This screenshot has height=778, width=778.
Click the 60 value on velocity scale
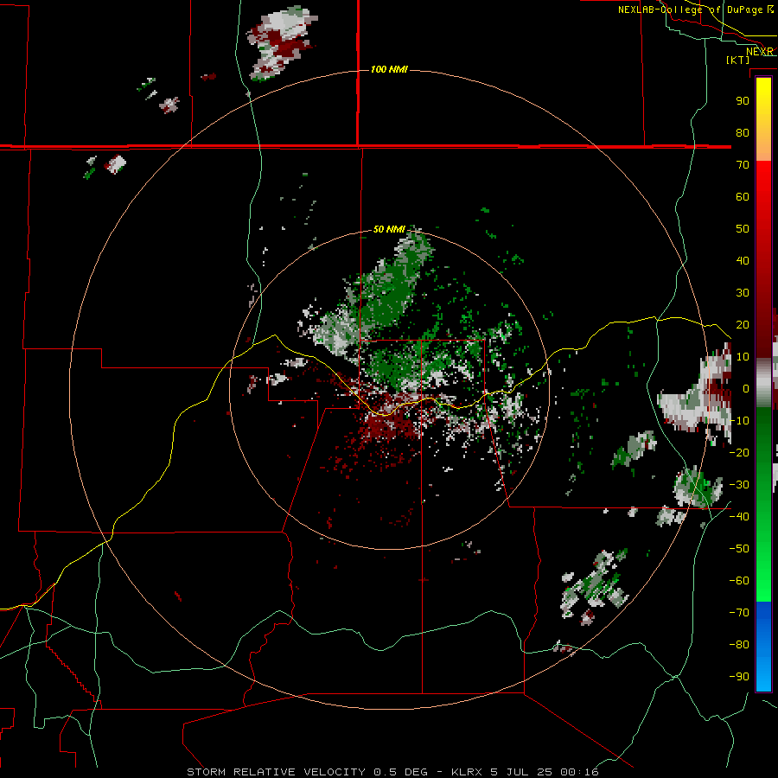743,197
